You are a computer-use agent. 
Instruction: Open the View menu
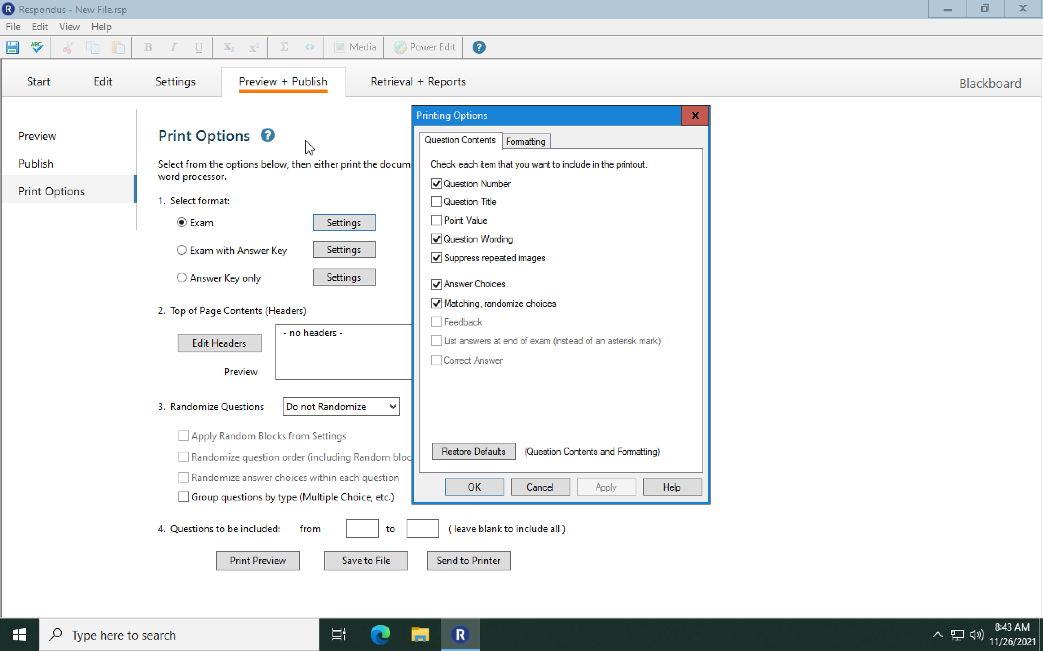pos(69,27)
